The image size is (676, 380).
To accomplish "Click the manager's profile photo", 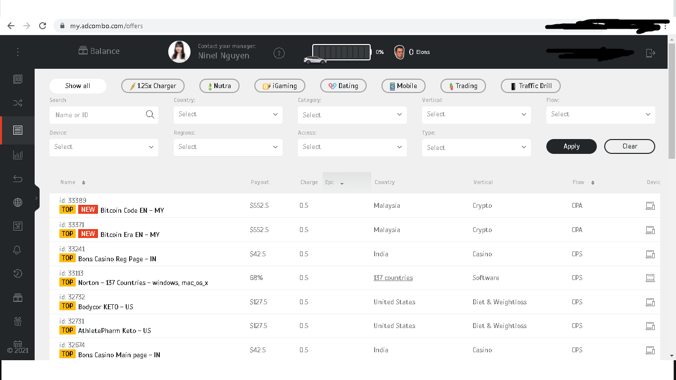I will [x=179, y=52].
